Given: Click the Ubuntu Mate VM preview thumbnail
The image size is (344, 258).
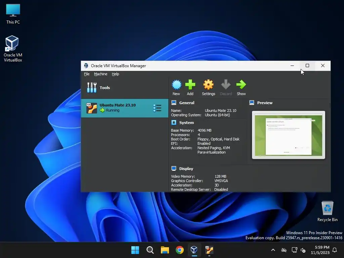Looking at the screenshot, I should [289, 135].
